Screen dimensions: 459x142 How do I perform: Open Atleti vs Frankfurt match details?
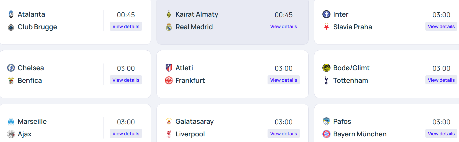pyautogui.click(x=283, y=80)
